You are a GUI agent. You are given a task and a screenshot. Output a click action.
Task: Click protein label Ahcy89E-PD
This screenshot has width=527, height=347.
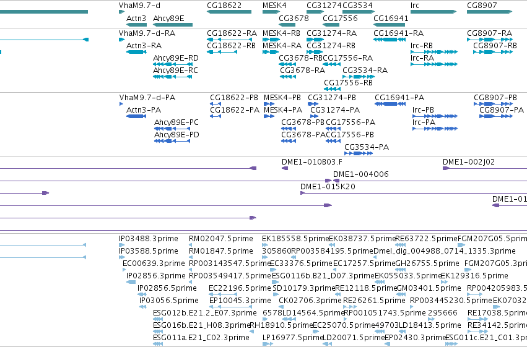[176, 135]
